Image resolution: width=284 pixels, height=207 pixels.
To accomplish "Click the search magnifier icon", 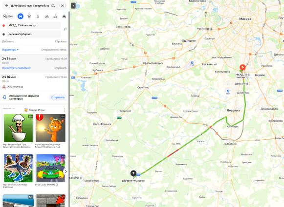I will [x=53, y=5].
